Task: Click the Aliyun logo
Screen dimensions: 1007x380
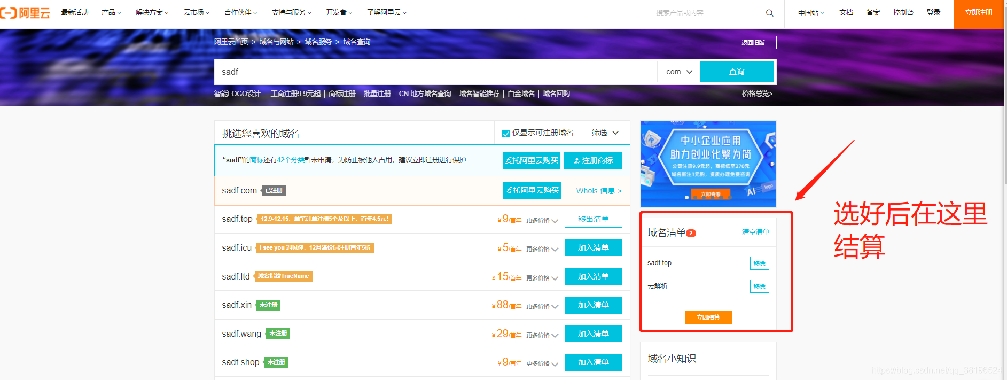Action: [25, 13]
